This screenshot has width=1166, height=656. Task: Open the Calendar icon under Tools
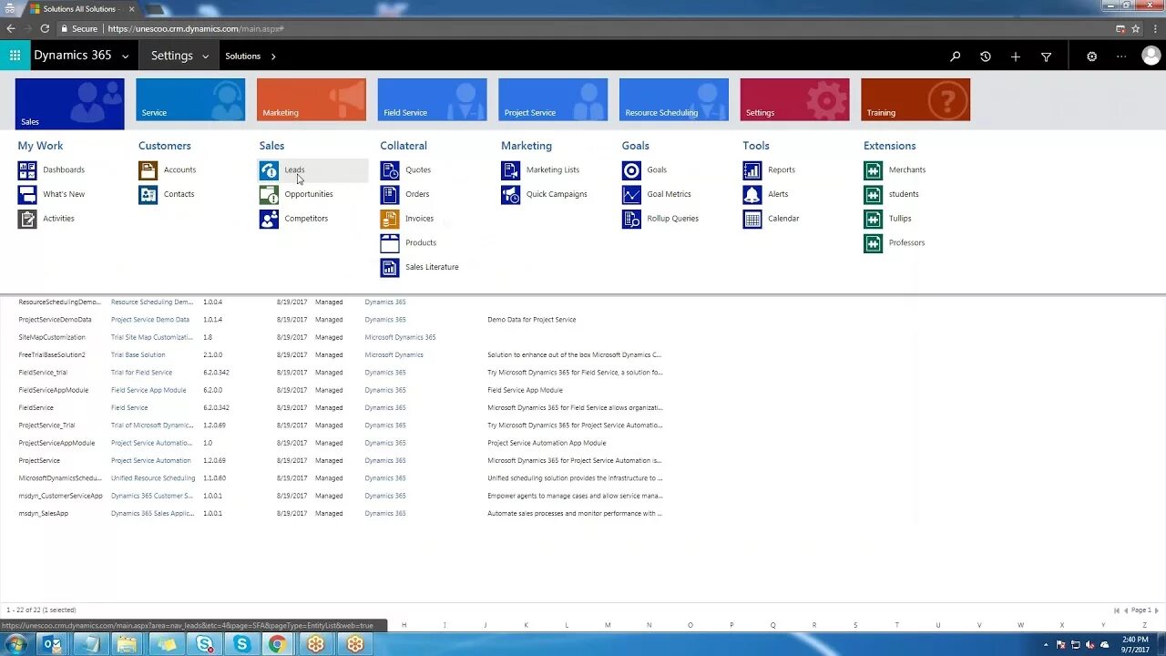pos(752,219)
